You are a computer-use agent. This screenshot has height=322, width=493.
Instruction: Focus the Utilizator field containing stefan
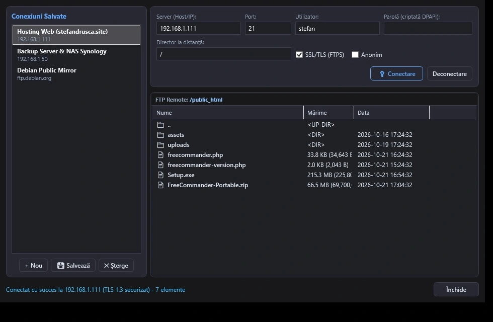[338, 28]
